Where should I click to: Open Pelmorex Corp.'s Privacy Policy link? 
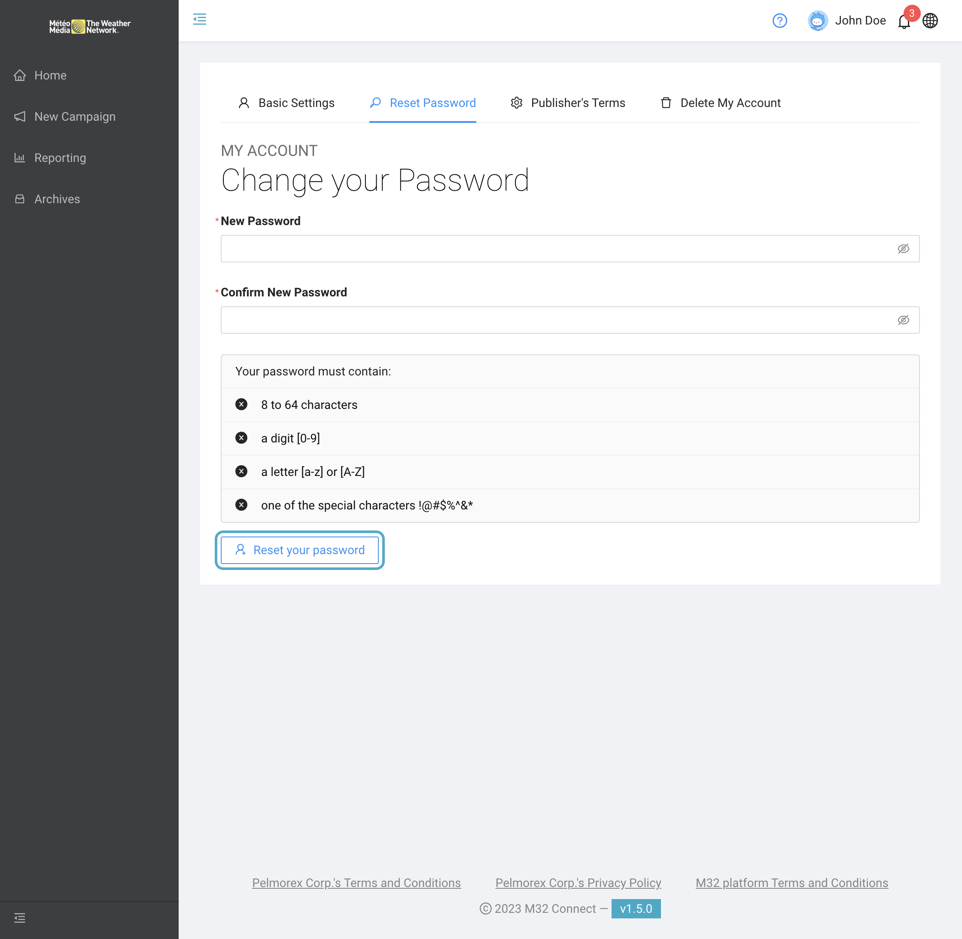point(578,883)
